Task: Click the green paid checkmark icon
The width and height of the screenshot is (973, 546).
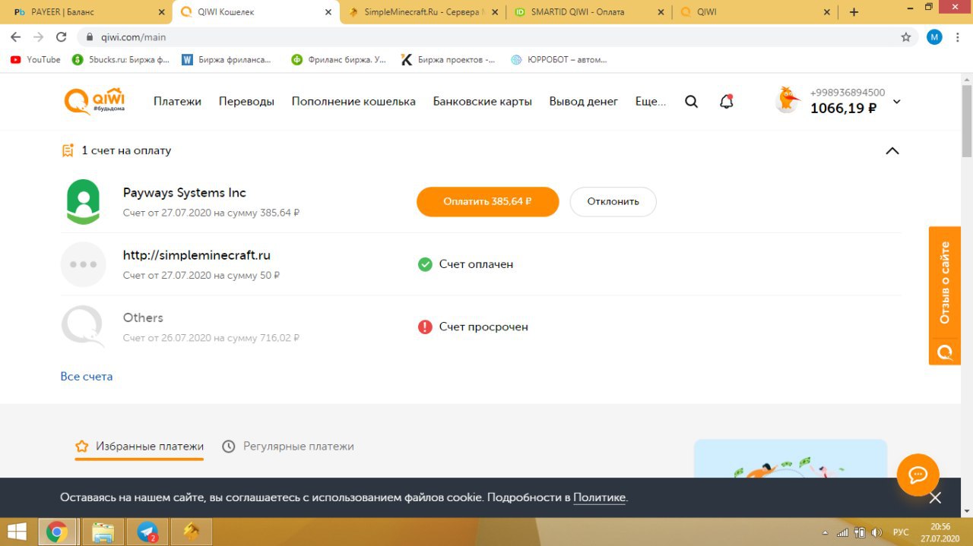Action: (x=425, y=264)
